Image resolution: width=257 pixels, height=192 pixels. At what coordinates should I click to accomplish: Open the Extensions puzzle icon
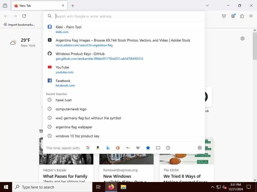[242, 16]
